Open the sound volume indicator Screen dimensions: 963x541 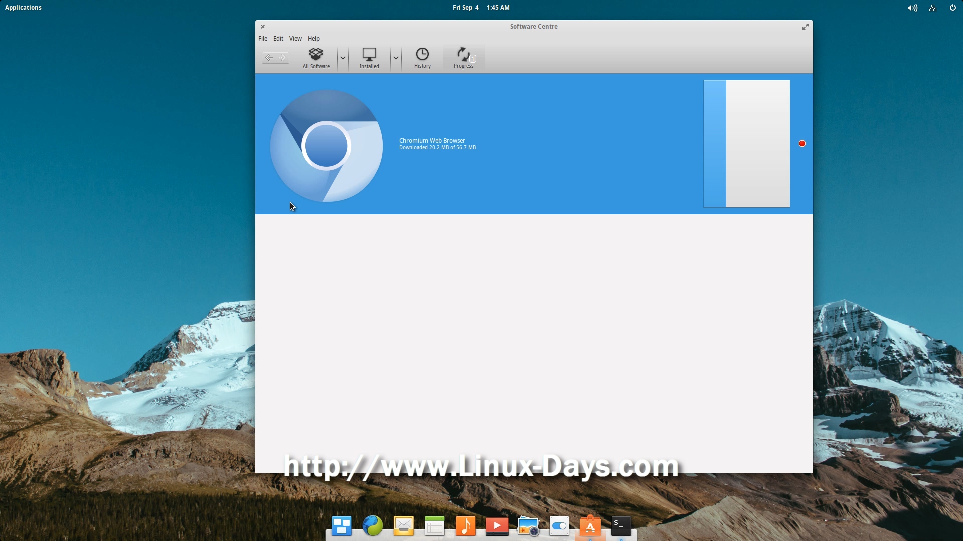click(912, 8)
